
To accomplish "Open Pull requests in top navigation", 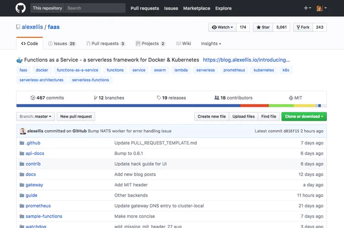I will pos(145,8).
